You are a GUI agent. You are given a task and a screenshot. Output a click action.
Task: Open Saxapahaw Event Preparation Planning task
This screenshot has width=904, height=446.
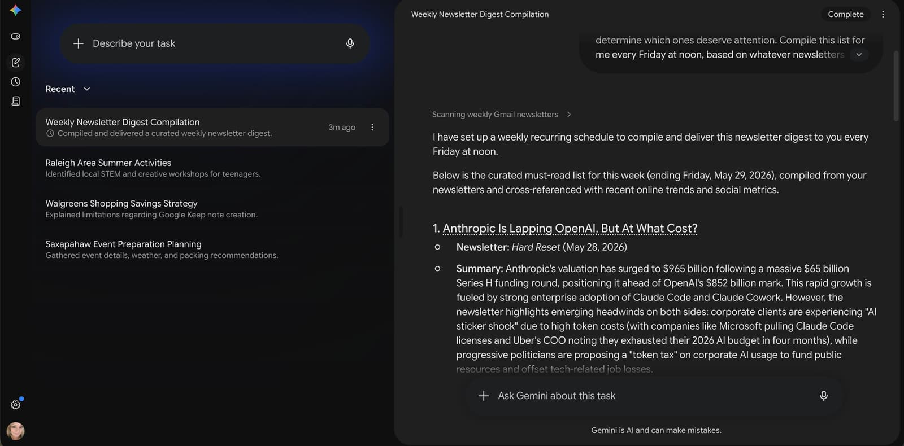(212, 250)
